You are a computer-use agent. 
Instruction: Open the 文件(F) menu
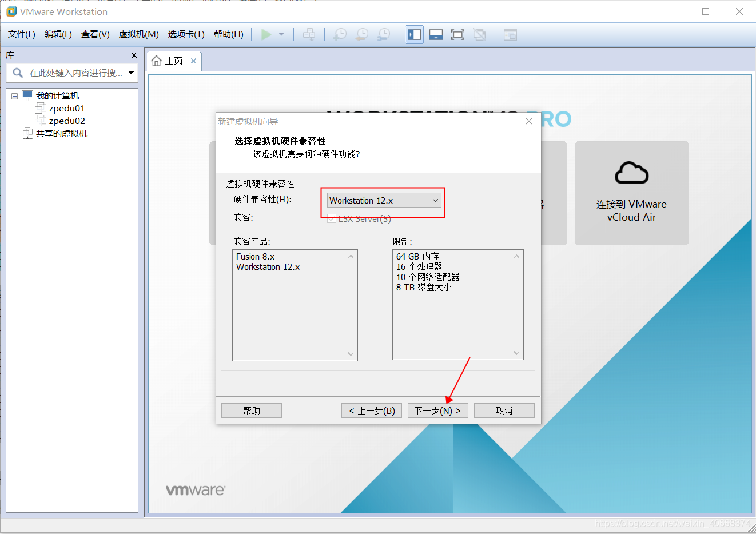[x=22, y=34]
